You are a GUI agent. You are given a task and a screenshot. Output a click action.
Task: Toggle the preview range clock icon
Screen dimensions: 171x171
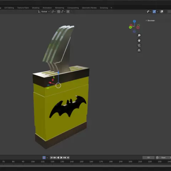[x=157, y=157]
